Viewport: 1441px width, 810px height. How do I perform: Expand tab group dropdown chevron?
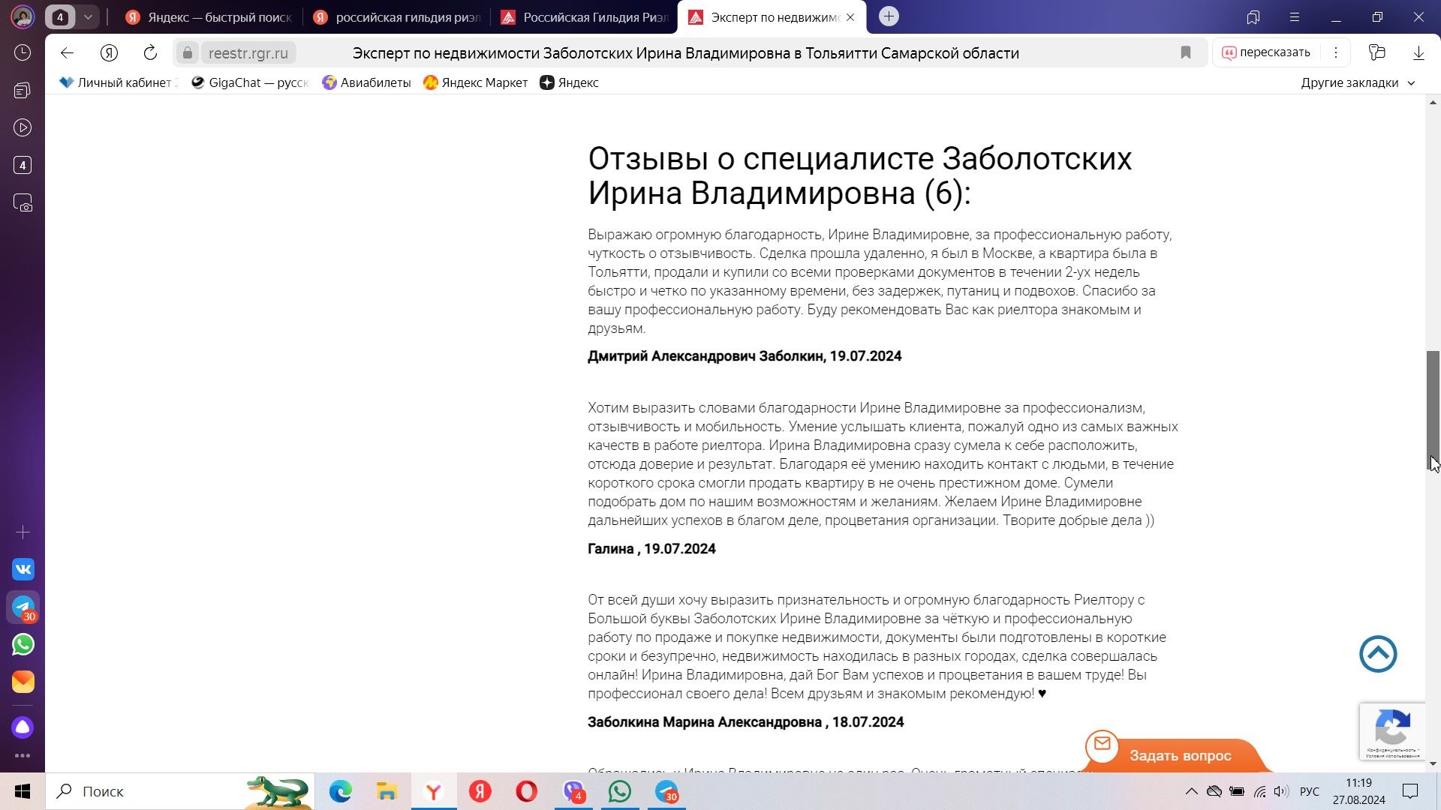click(88, 16)
